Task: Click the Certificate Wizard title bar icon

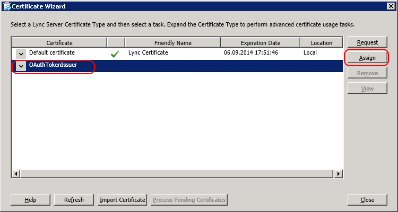Action: 6,6
